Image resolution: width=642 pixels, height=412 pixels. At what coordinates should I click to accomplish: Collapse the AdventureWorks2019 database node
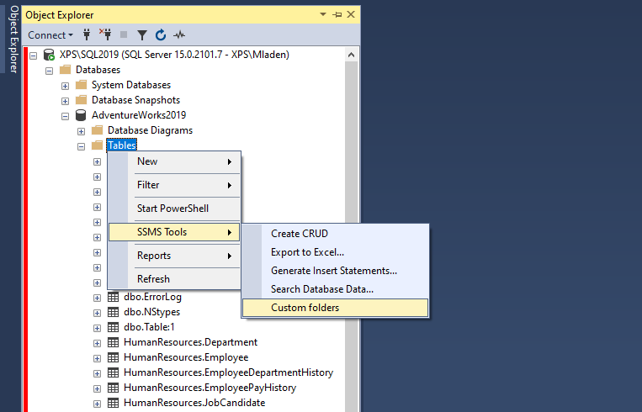[65, 116]
